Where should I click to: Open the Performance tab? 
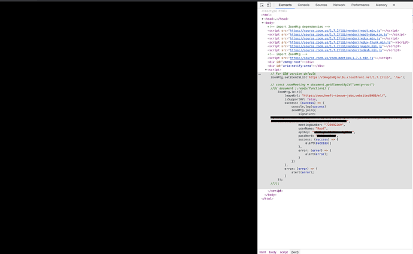(x=360, y=5)
